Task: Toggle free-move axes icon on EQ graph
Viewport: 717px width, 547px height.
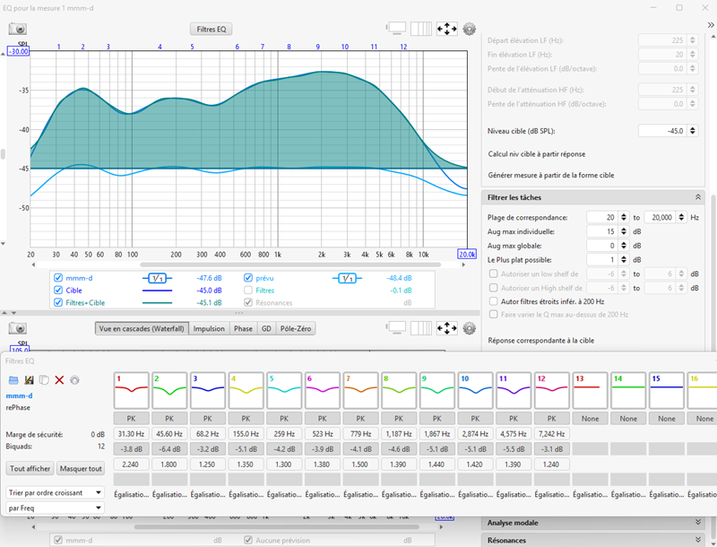Action: (x=446, y=29)
